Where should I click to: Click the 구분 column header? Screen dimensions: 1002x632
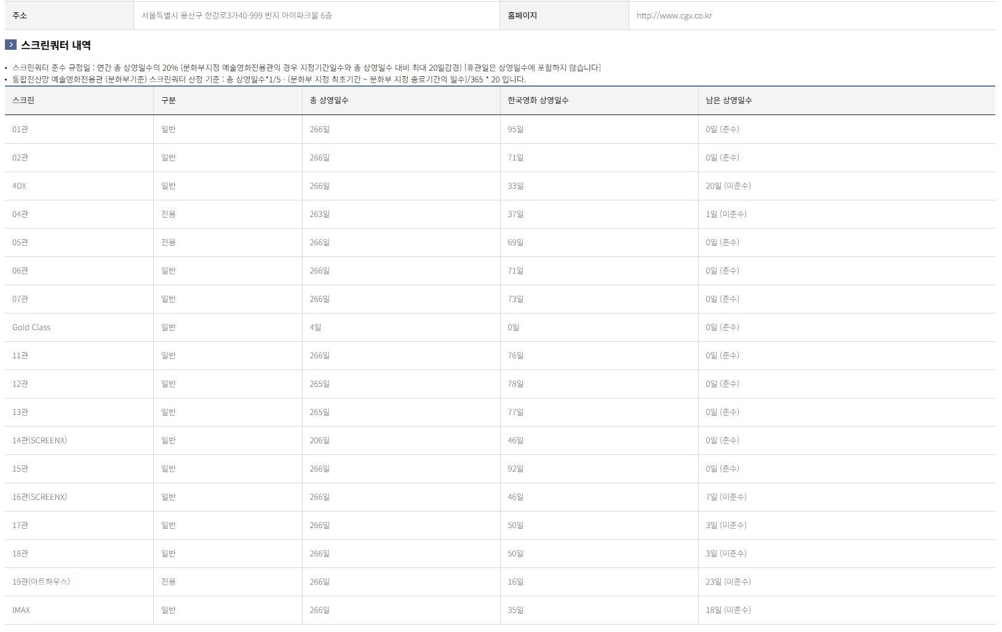pos(169,100)
